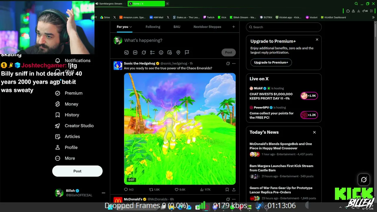Open the More sidebar menu
This screenshot has width=377, height=212.
point(65,158)
